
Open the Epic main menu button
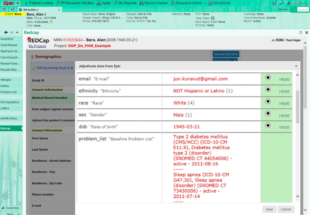tap(12, 3)
